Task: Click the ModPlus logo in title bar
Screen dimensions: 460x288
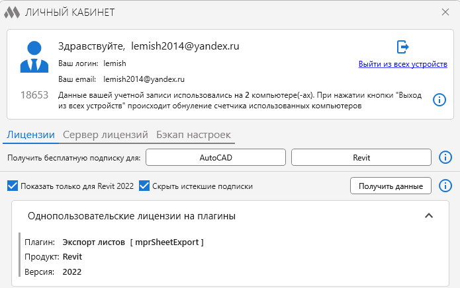Action: (12, 12)
